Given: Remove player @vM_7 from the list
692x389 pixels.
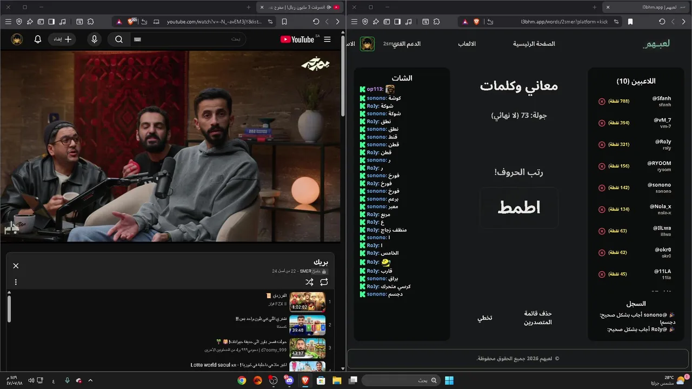Looking at the screenshot, I should pyautogui.click(x=602, y=123).
